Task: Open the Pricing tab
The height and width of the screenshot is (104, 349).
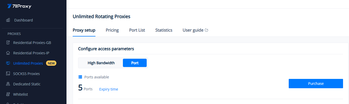Action: [x=112, y=30]
